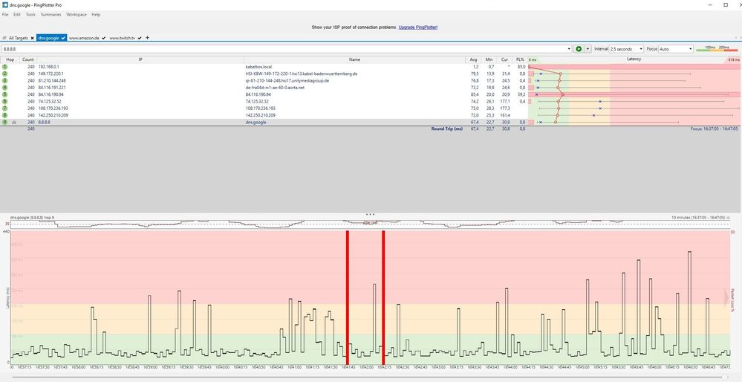The image size is (742, 382).
Task: Click the hop 8 green circle icon
Action: coord(4,115)
